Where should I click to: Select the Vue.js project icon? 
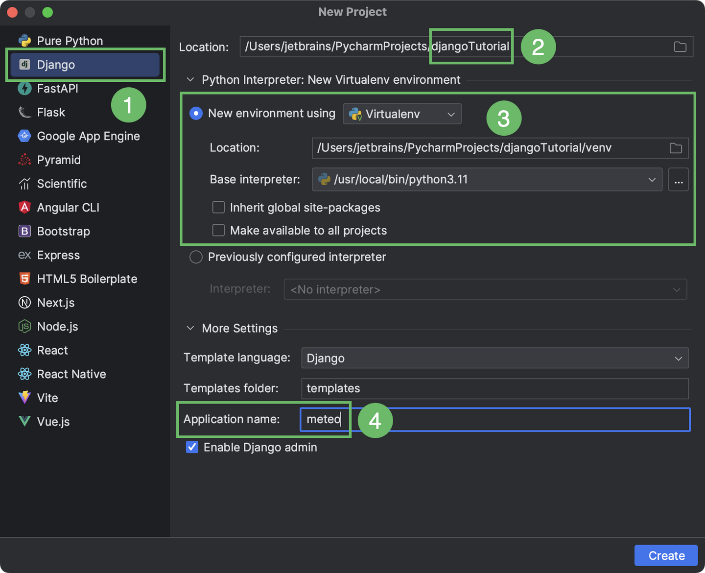point(24,421)
